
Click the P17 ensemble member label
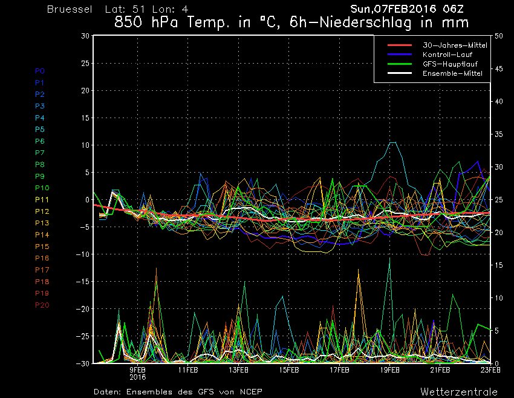click(42, 270)
